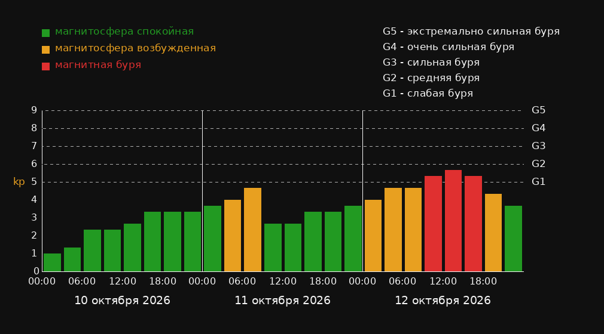Viewport: 604px width, 334px height.
Task: Click the red bar for 15:00–18:00 on 12 октября
Action: 473,224
